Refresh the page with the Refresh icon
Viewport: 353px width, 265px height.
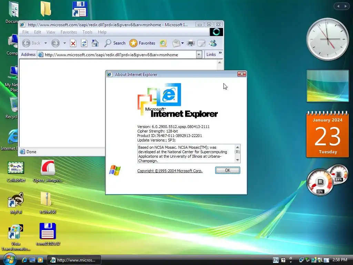(x=84, y=43)
